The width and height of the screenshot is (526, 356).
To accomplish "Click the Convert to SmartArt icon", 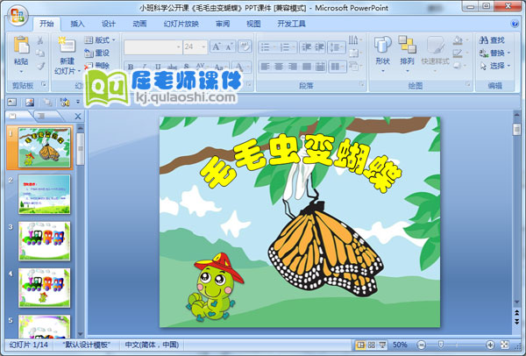I will pyautogui.click(x=355, y=66).
